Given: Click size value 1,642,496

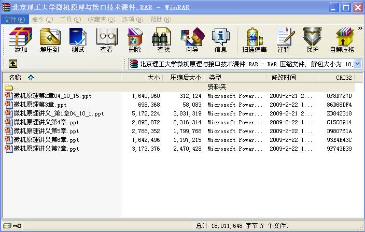Looking at the screenshot, I should point(146,140).
